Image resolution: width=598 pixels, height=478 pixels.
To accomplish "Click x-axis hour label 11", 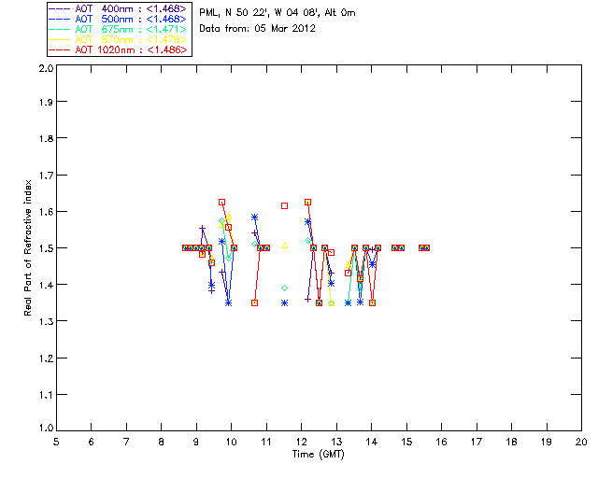I will click(266, 442).
